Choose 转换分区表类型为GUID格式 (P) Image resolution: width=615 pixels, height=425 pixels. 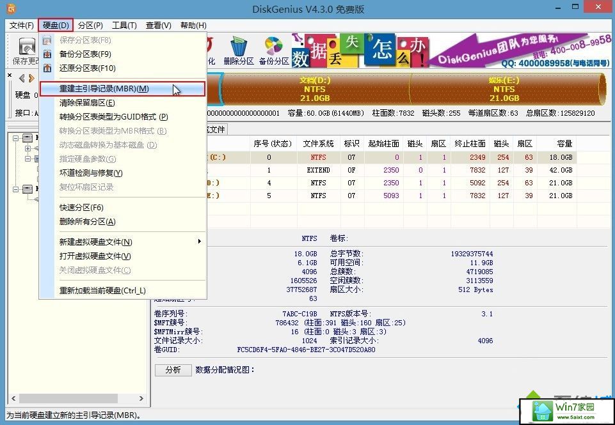point(122,117)
